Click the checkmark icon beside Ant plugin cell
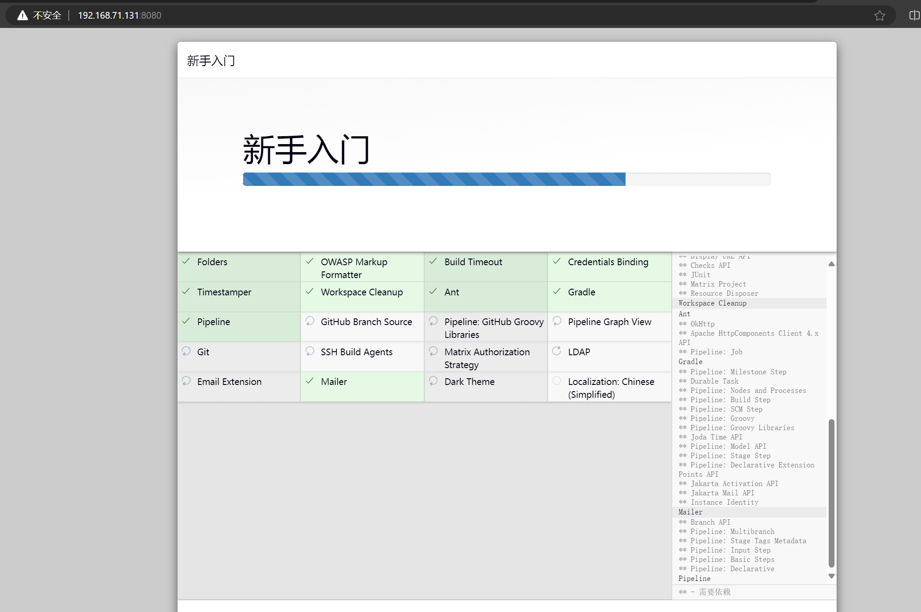The width and height of the screenshot is (921, 612). coord(433,291)
